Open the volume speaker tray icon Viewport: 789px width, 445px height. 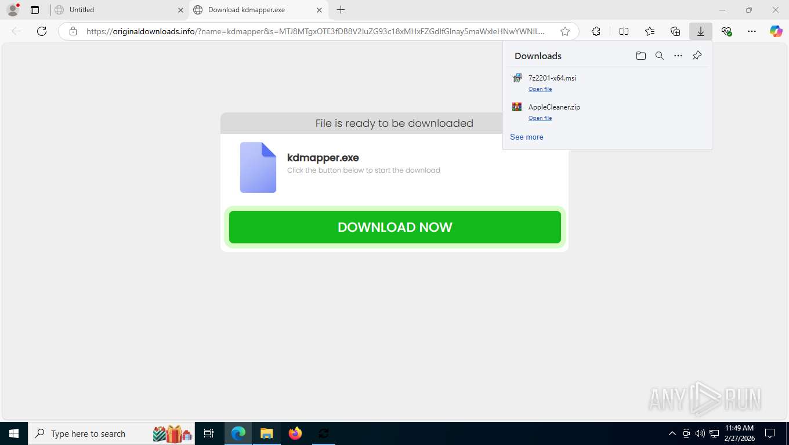[700, 433]
